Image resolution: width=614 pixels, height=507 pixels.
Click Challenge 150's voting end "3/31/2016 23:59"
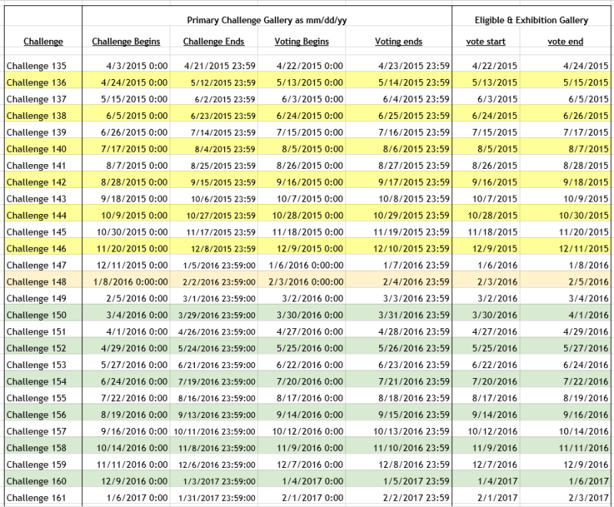414,315
